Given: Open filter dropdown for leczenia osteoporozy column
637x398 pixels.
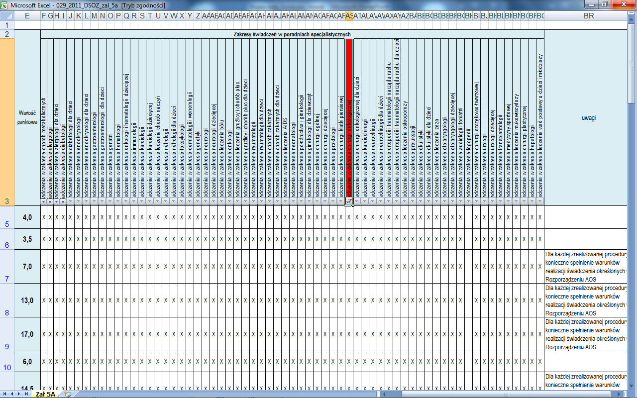Looking at the screenshot, I should [405, 201].
